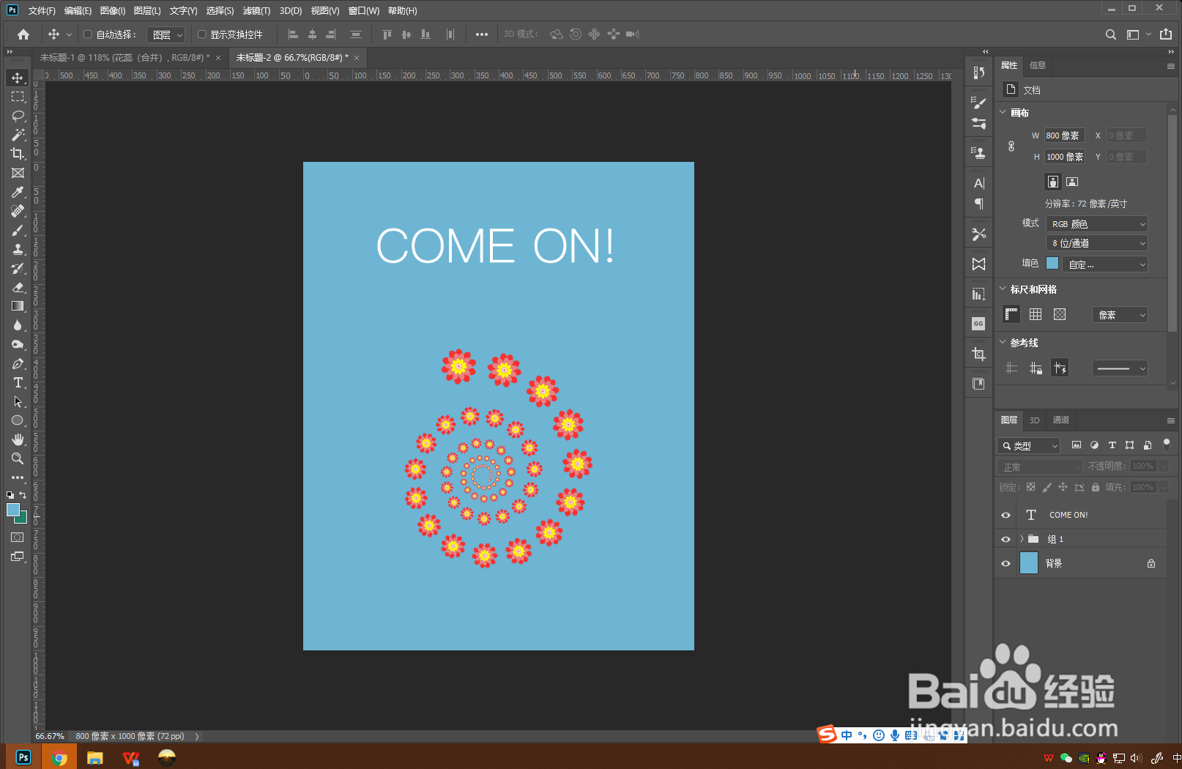Collapse the 参考线 section
1182x769 pixels.
pos(1003,342)
